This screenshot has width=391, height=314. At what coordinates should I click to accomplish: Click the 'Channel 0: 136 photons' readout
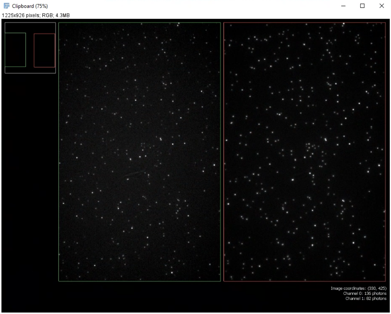click(365, 294)
